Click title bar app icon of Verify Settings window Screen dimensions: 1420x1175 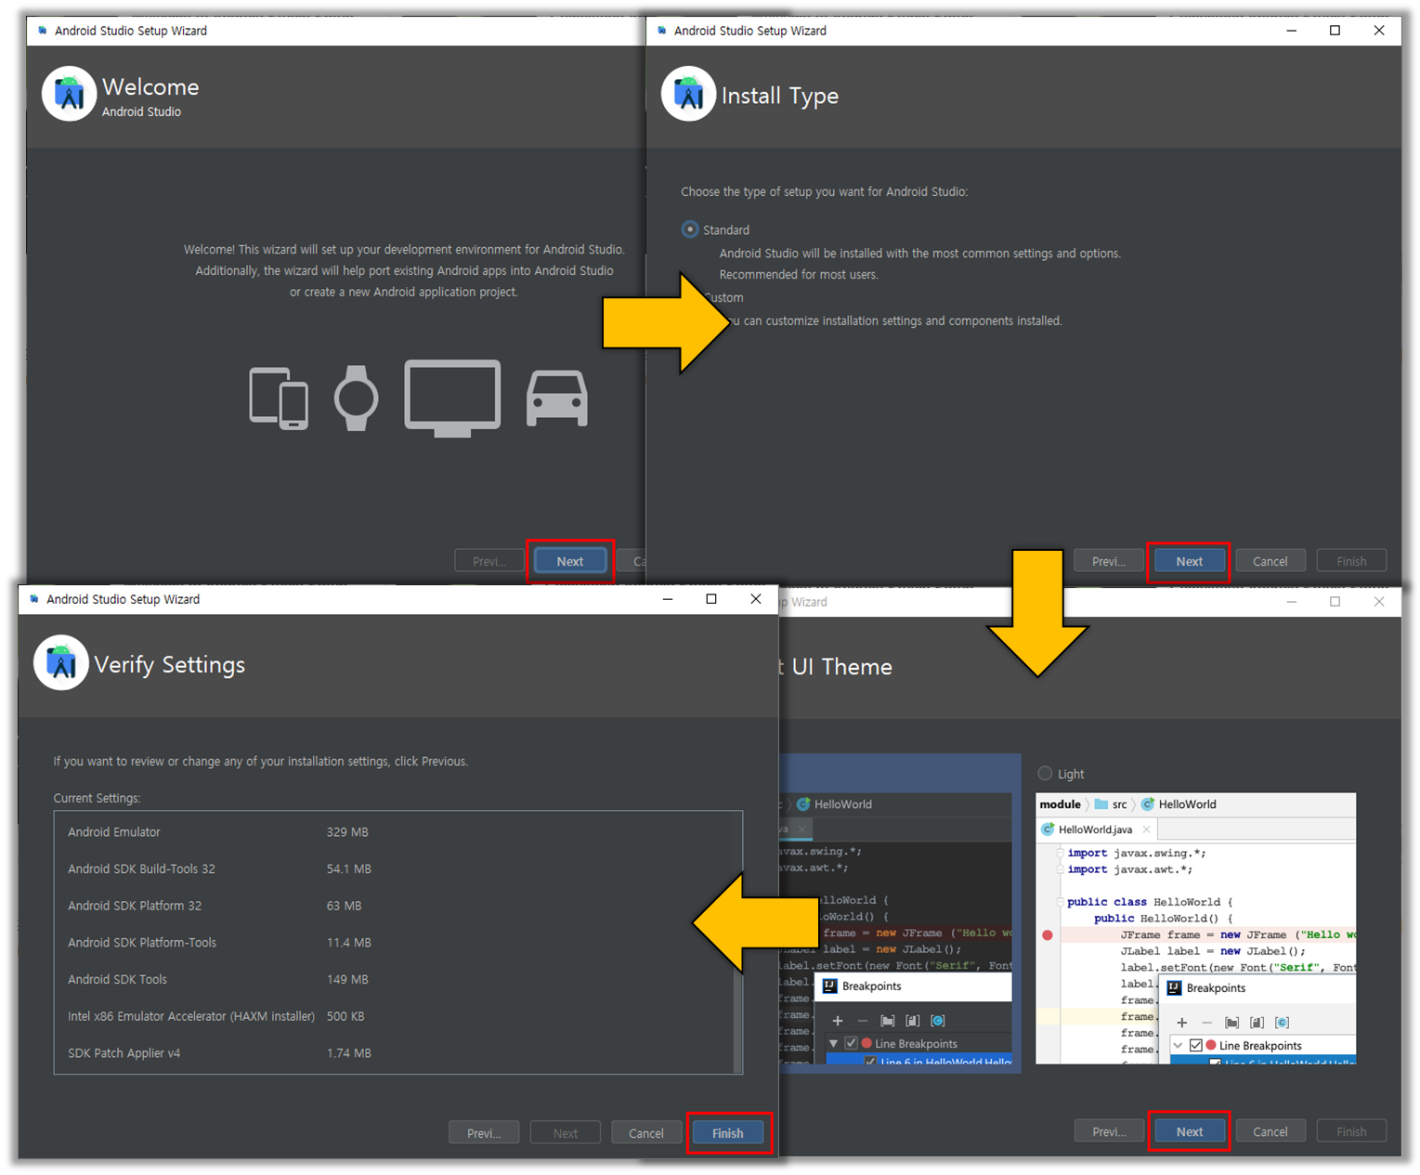pyautogui.click(x=34, y=599)
